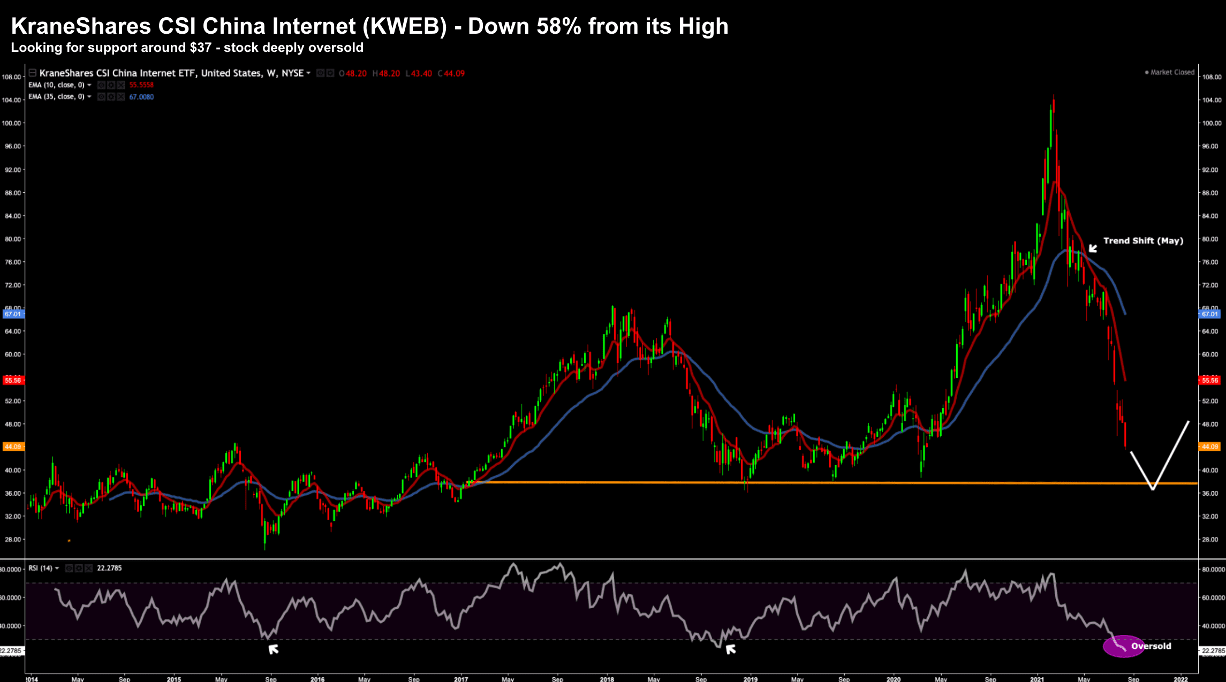Open settings gear for EMA 10 indicator
Image resolution: width=1226 pixels, height=682 pixels.
point(111,85)
